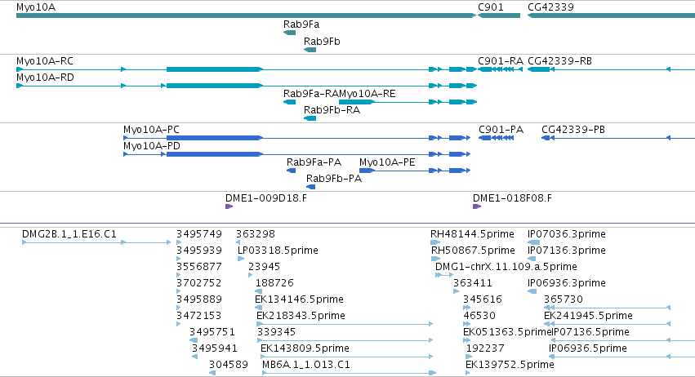Click the IP07036.3prime EST glyph
Image resolution: width=695 pixels, height=377 pixels.
tap(533, 242)
